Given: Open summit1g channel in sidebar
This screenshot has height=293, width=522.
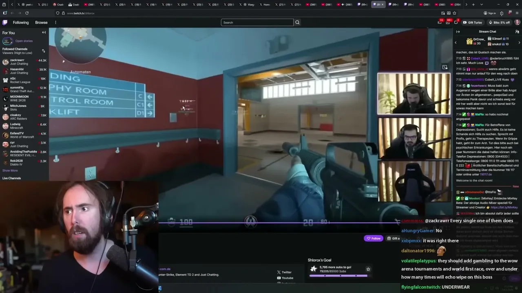Looking at the screenshot, I should (24, 89).
